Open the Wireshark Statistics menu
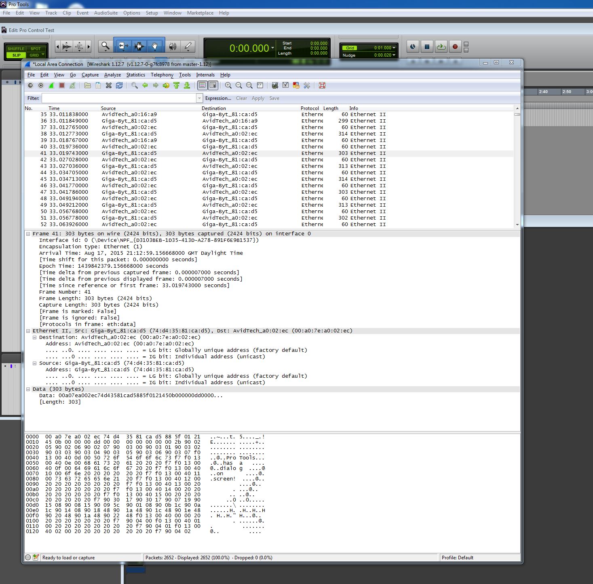Viewport: 593px width, 584px height. coord(135,75)
